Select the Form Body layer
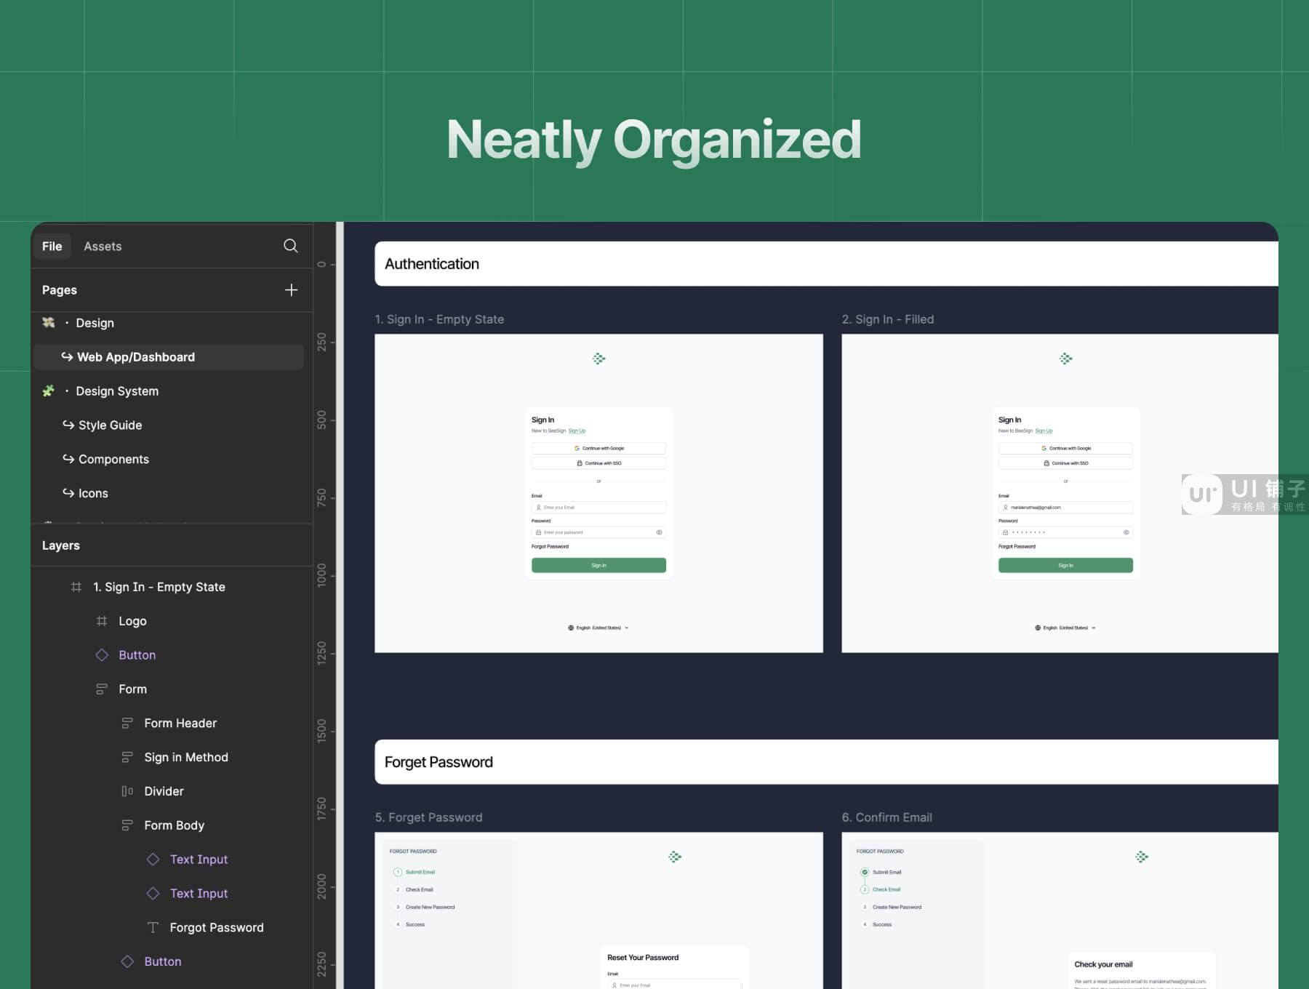 pos(174,825)
